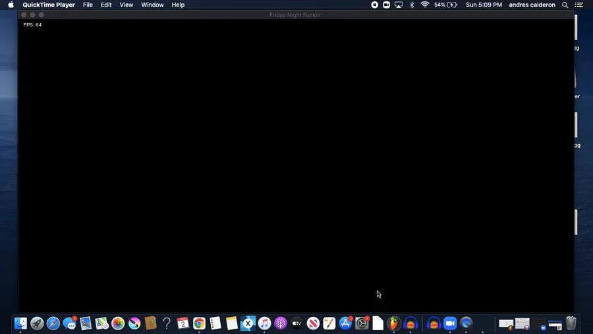Open News app in the dock
Viewport: 593px width, 334px height.
[313, 323]
